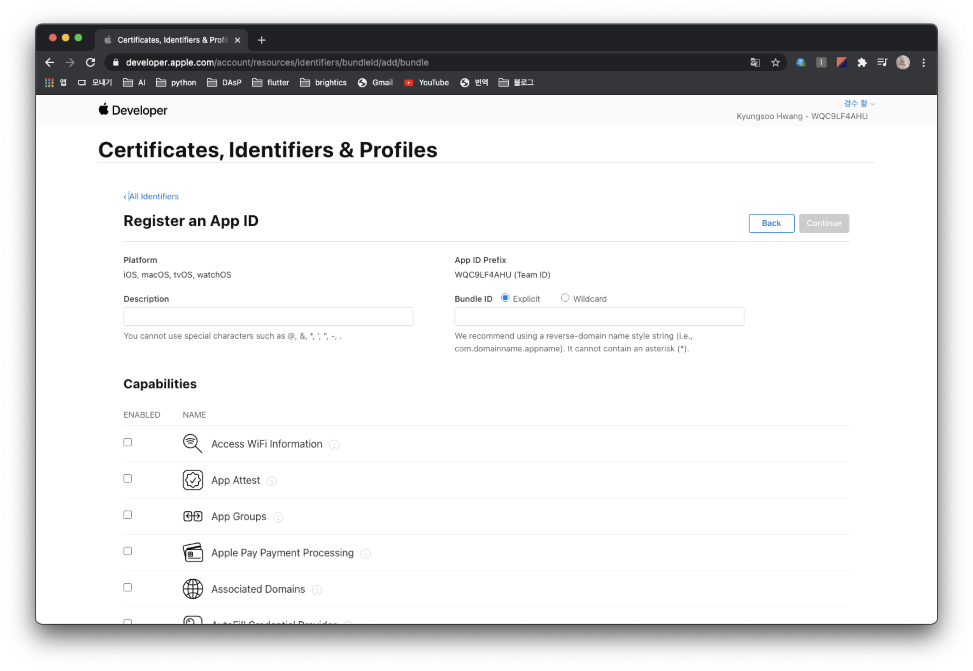Reload the page with refresh icon

[x=90, y=63]
